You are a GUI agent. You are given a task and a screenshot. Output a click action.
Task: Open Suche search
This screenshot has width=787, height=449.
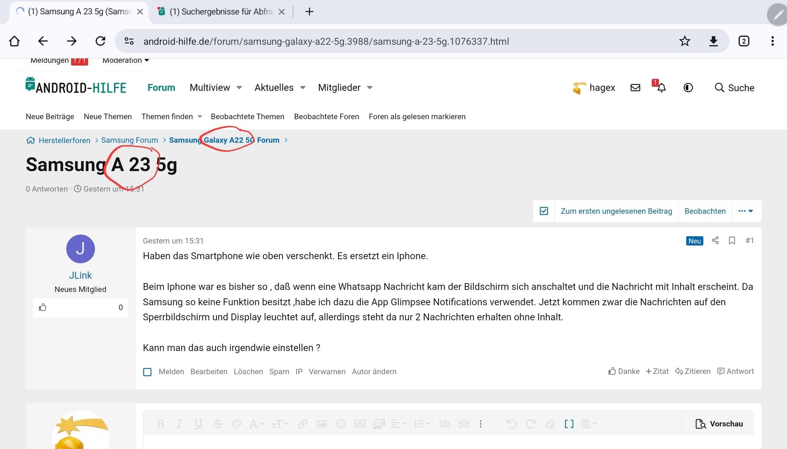[x=734, y=88]
